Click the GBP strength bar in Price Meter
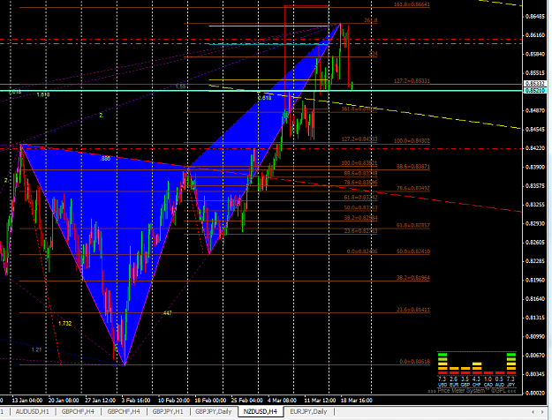Image resolution: width=552 pixels, height=420 pixels. [x=465, y=371]
